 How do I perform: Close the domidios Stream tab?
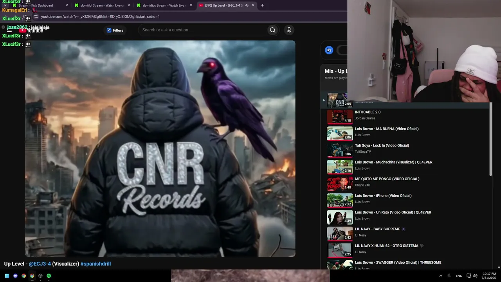191,5
